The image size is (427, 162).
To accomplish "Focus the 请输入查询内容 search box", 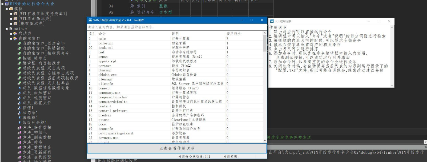I will (177, 27).
